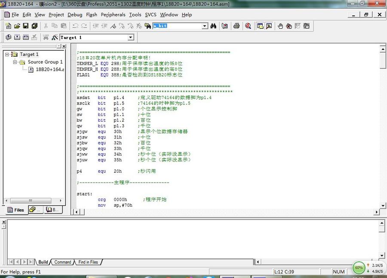Start the debug session with the magnifier icon
This screenshot has width=387, height=278.
click(248, 26)
